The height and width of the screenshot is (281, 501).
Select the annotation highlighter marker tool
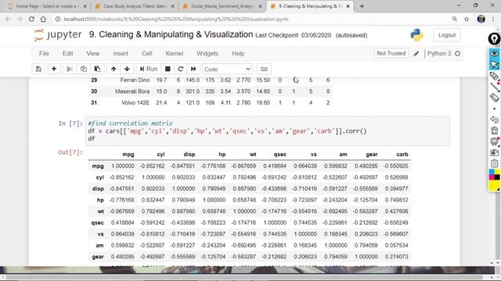(494, 76)
